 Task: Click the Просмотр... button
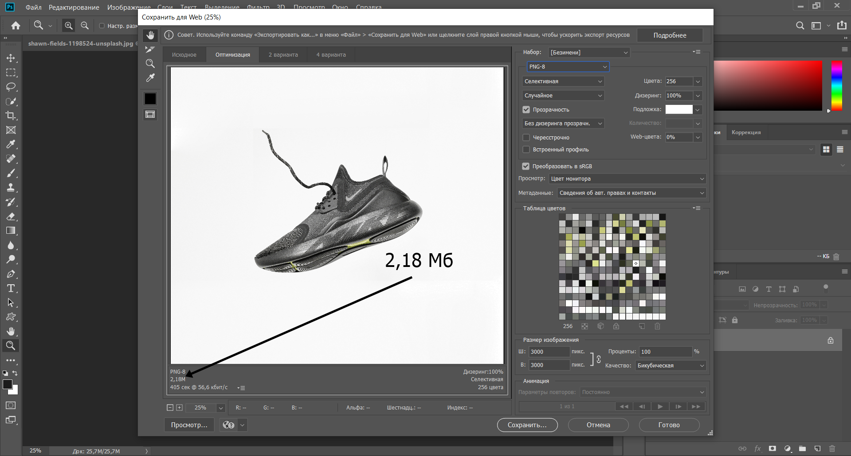[189, 425]
